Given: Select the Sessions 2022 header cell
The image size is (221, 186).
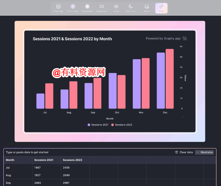Looking at the screenshot, I should pos(75,160).
